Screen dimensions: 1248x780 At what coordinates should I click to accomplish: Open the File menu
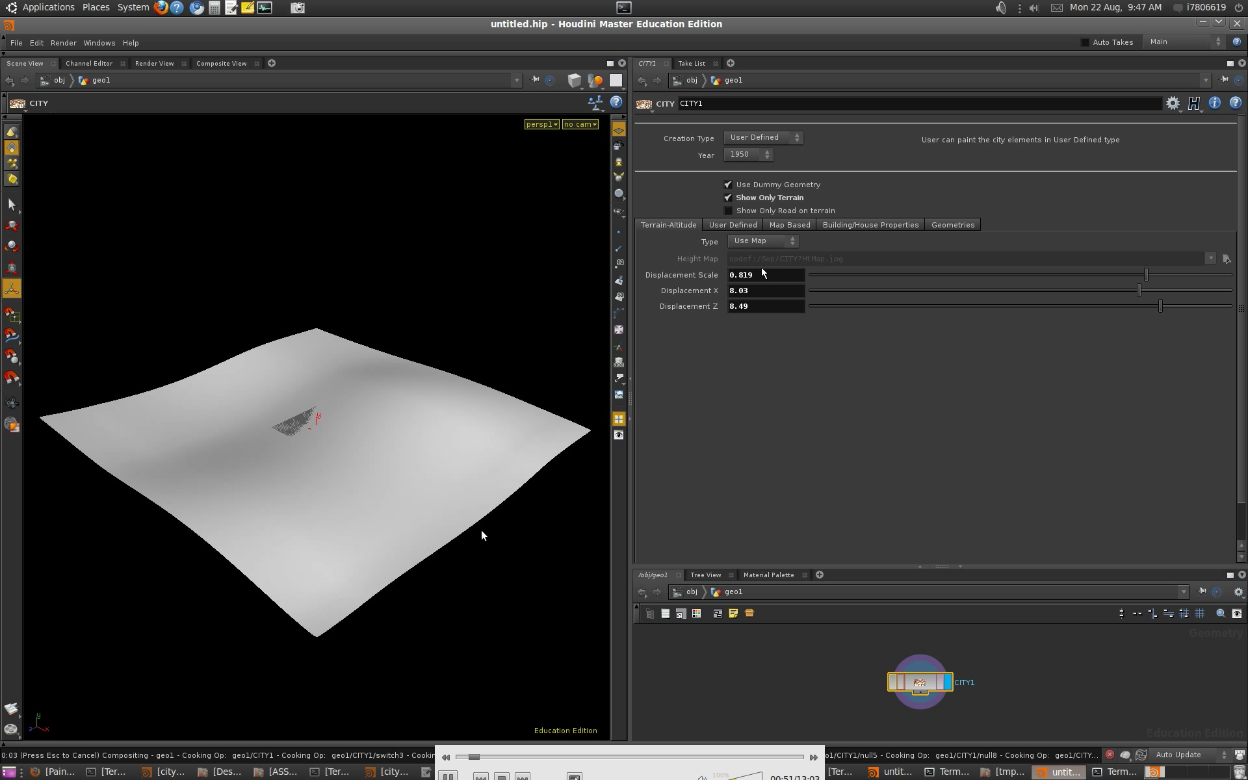[x=16, y=43]
